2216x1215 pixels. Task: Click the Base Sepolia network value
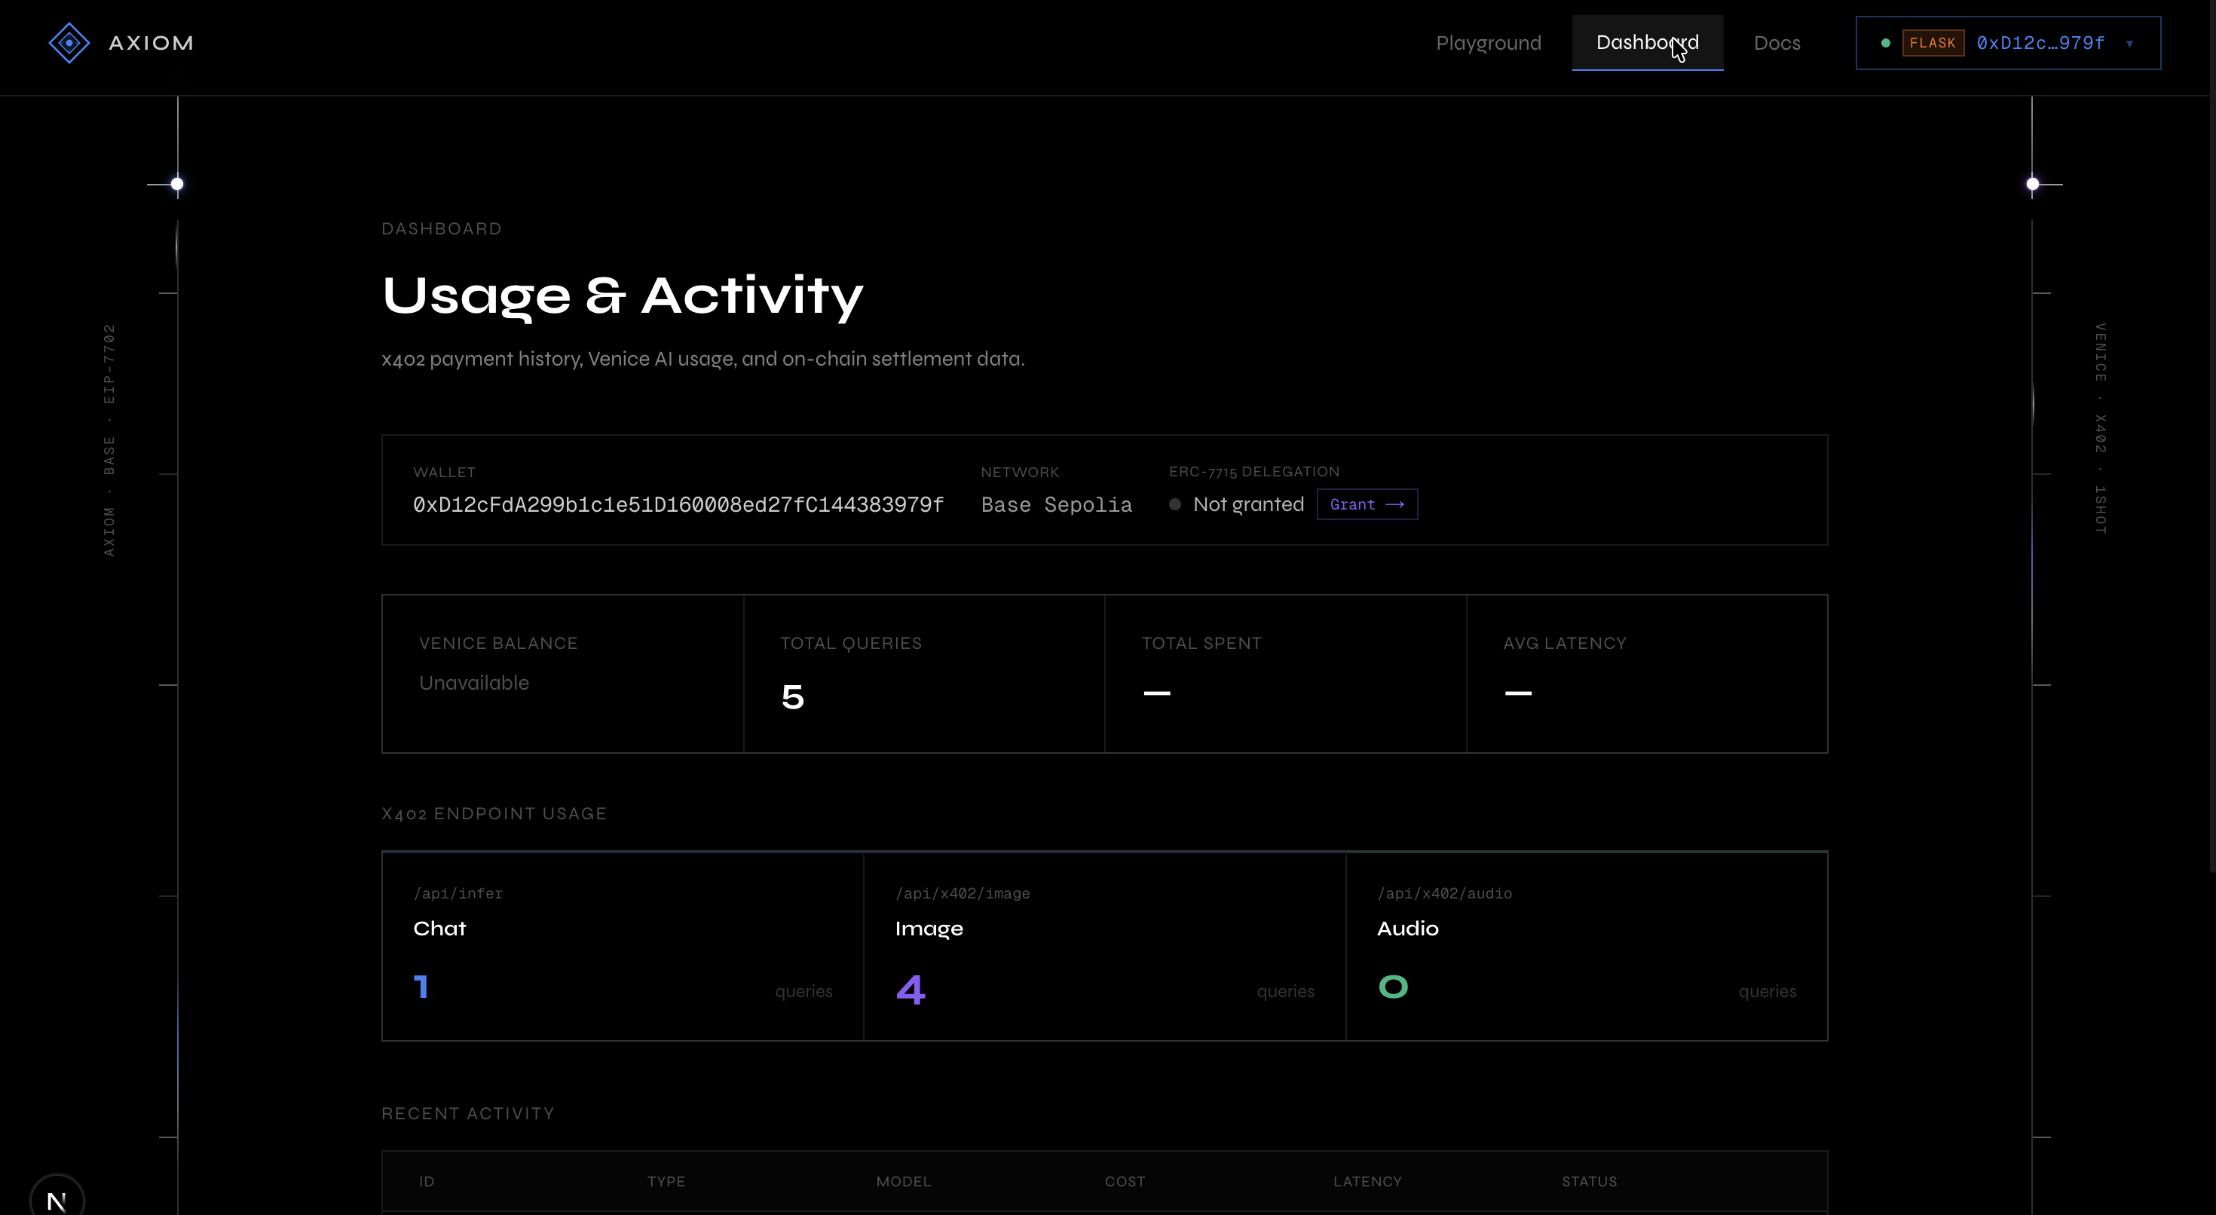[x=1057, y=505]
